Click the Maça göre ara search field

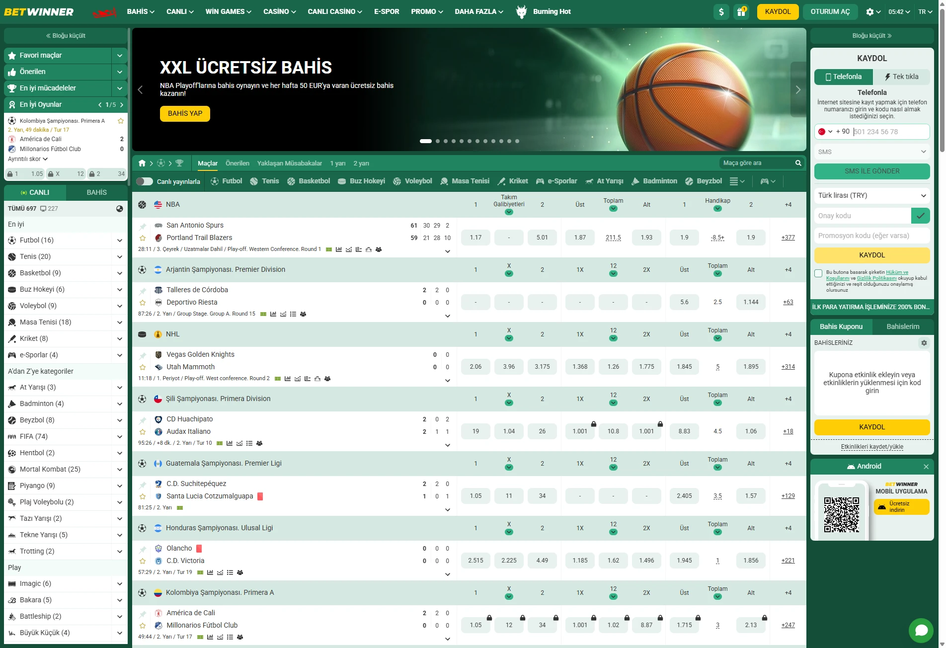coord(756,163)
